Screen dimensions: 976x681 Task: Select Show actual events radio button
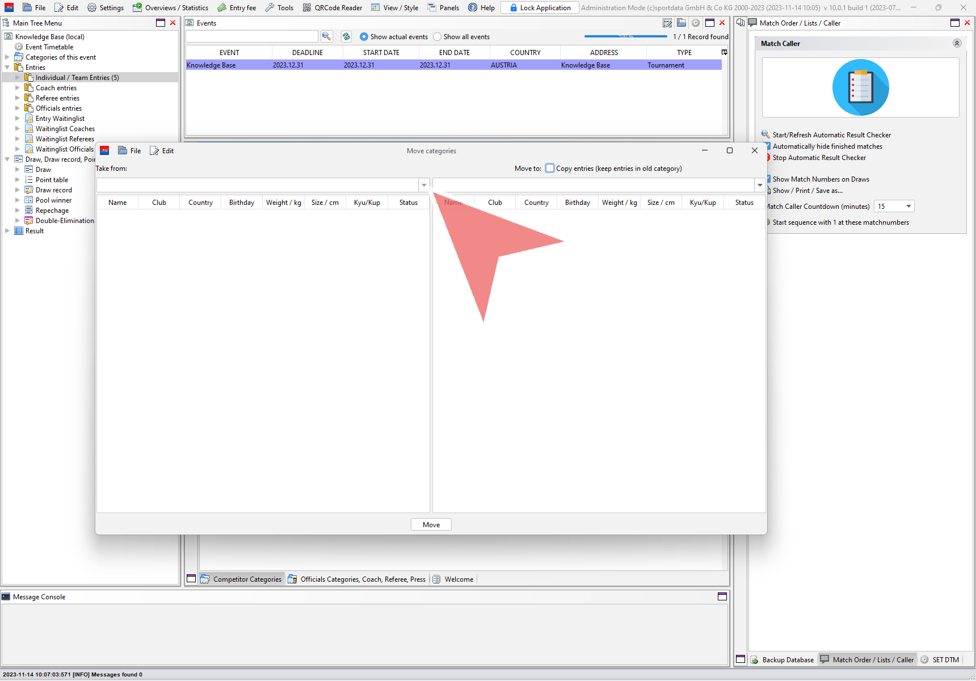click(364, 37)
